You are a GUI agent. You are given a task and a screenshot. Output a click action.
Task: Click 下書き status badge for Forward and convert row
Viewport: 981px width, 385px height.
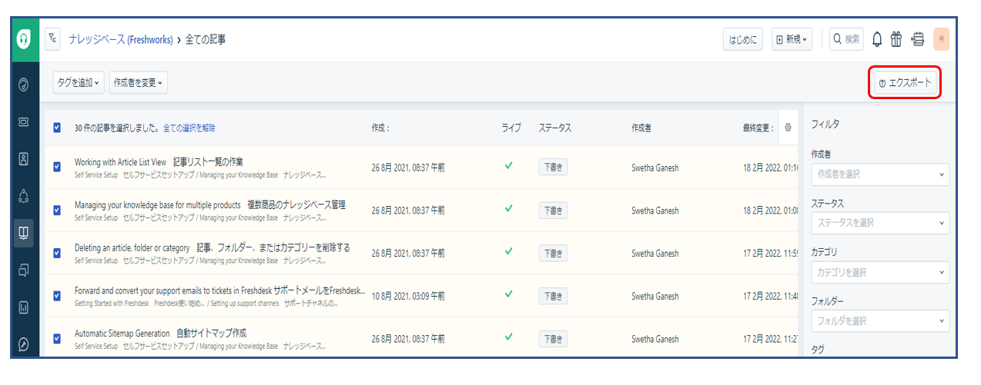tap(553, 295)
